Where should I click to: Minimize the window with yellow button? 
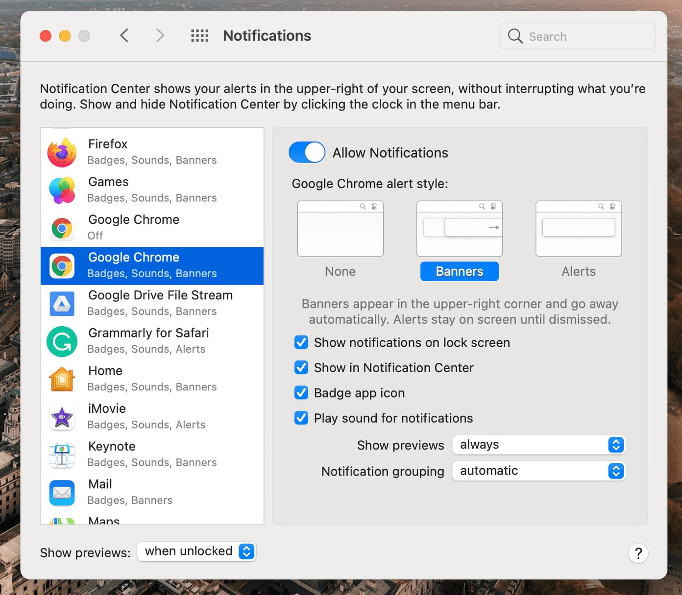[65, 36]
